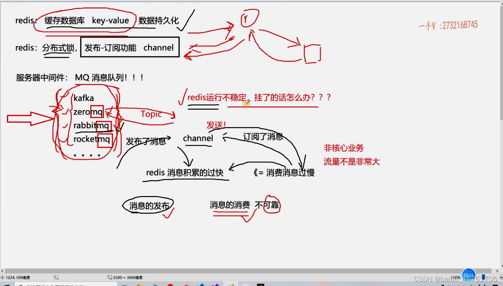Click the blue 18:23 timer bubble
Screen dimensions: 503x286
coord(468,275)
